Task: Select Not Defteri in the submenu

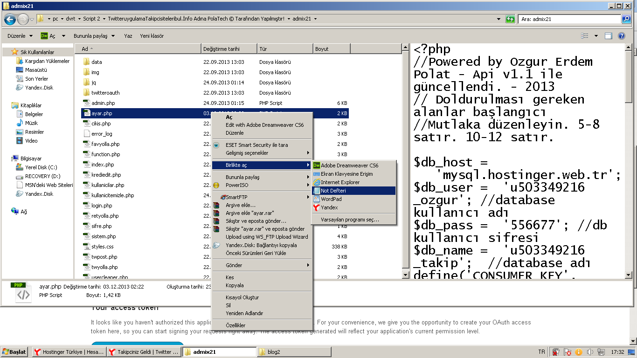Action: [x=353, y=191]
